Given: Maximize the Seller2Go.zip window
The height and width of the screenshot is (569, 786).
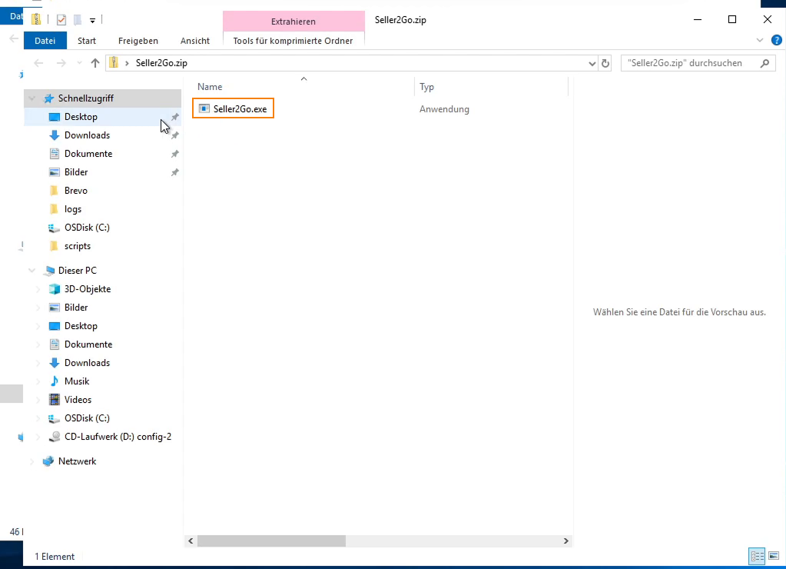Looking at the screenshot, I should pyautogui.click(x=732, y=19).
